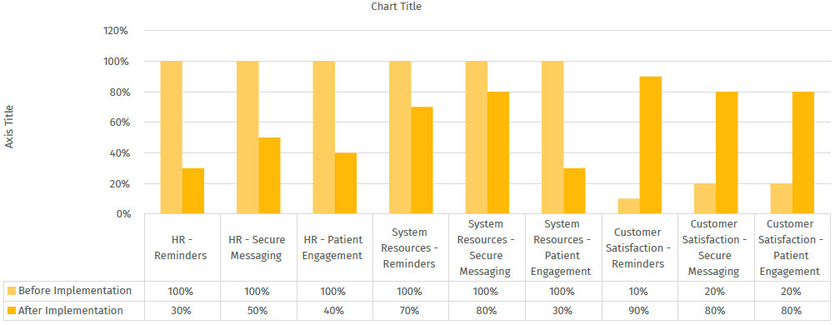Select the vertical Axis Title label
Screen dimensions: 835x325
10,127
